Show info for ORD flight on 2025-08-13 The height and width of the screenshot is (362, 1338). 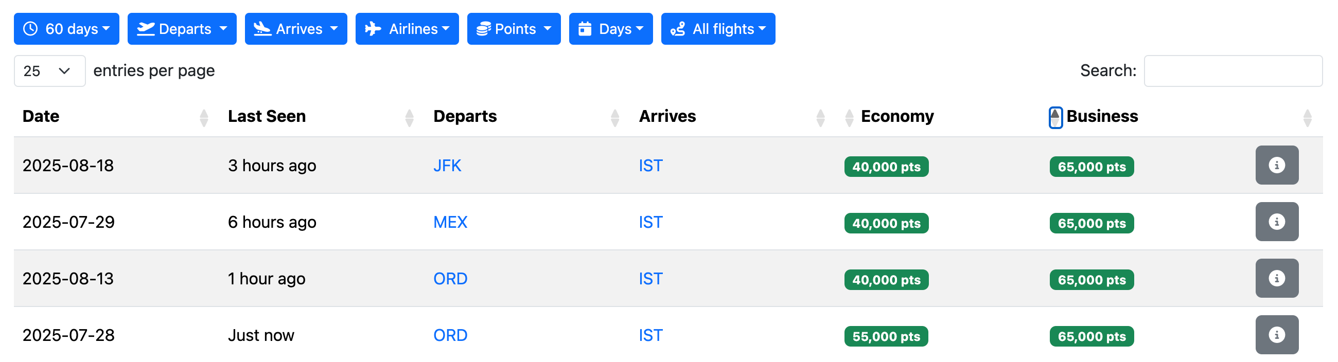tap(1277, 278)
